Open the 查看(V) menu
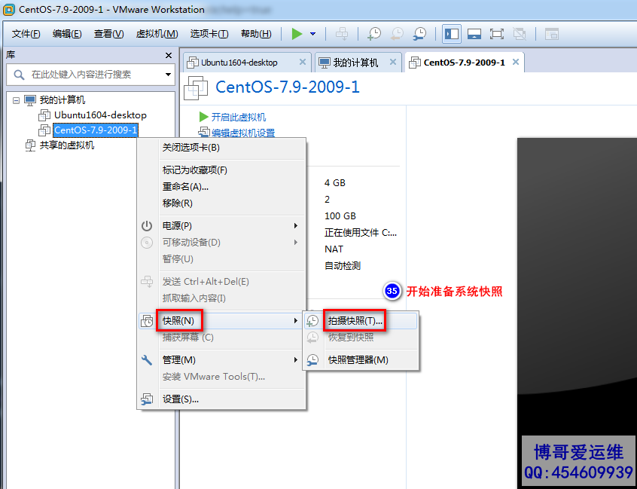The width and height of the screenshot is (637, 489). coord(109,34)
